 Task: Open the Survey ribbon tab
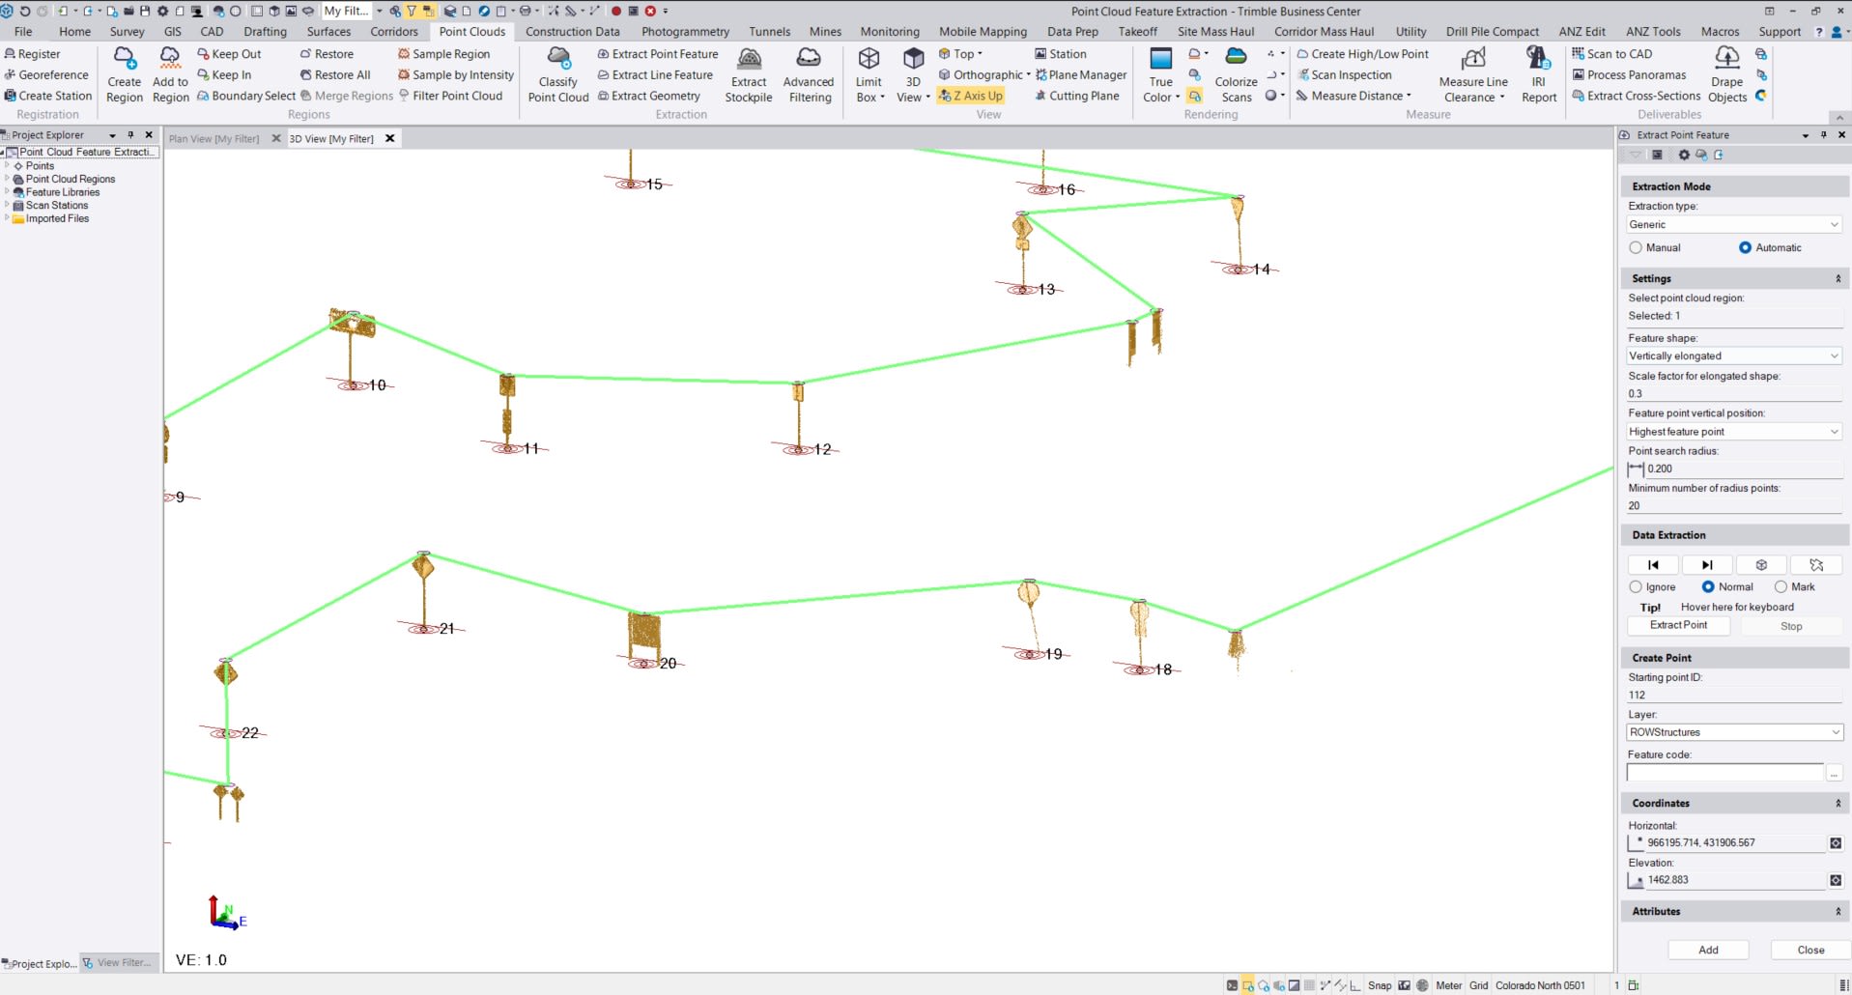[127, 32]
